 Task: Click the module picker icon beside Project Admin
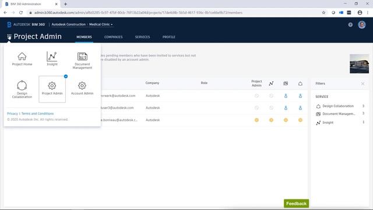9,37
